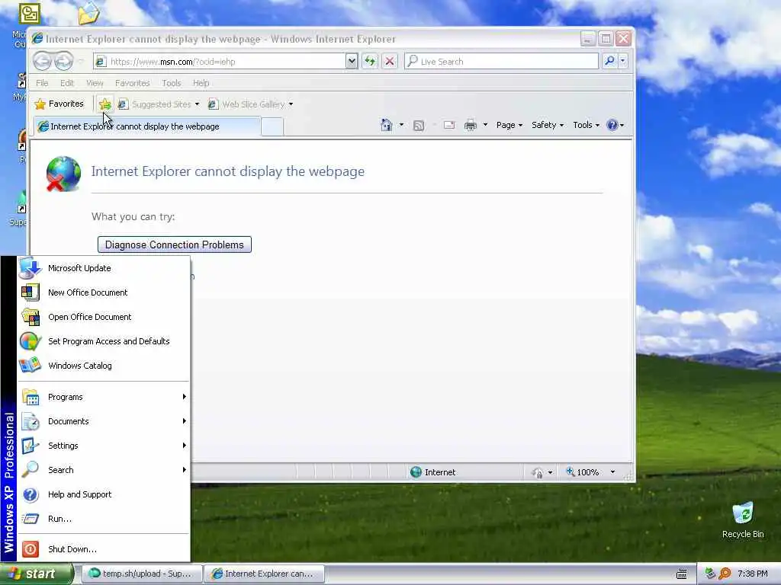Click the New Tab button

[x=272, y=127]
